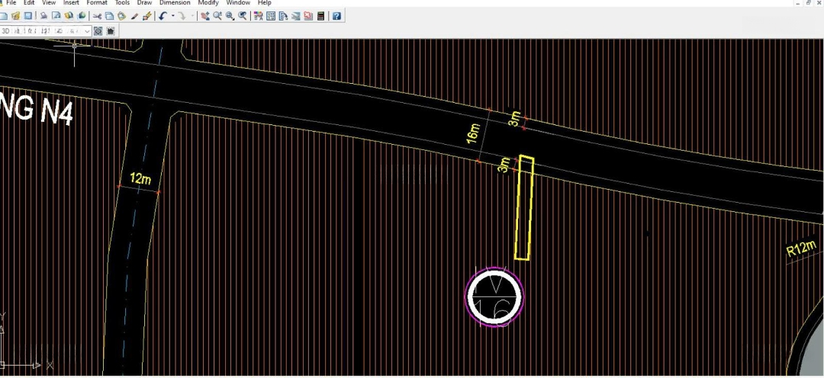
Task: Open the Properties palette icon
Action: [258, 16]
